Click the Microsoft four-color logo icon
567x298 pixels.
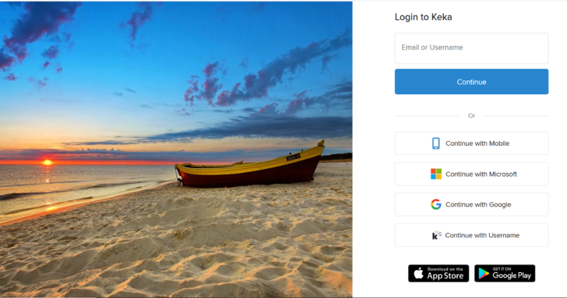pos(436,174)
